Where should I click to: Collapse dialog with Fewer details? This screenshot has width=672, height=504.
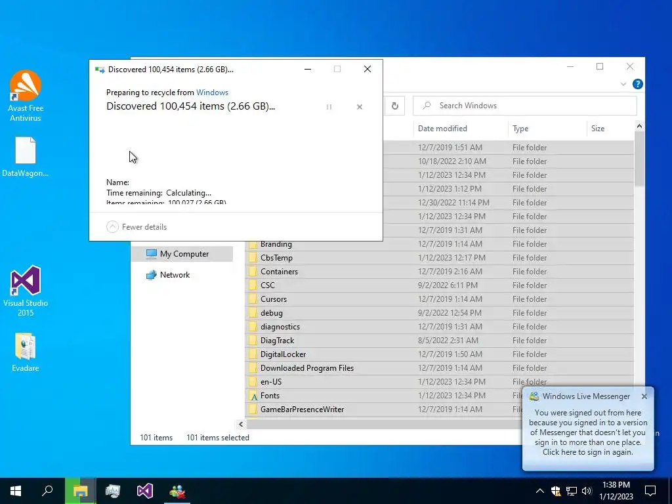pos(136,226)
